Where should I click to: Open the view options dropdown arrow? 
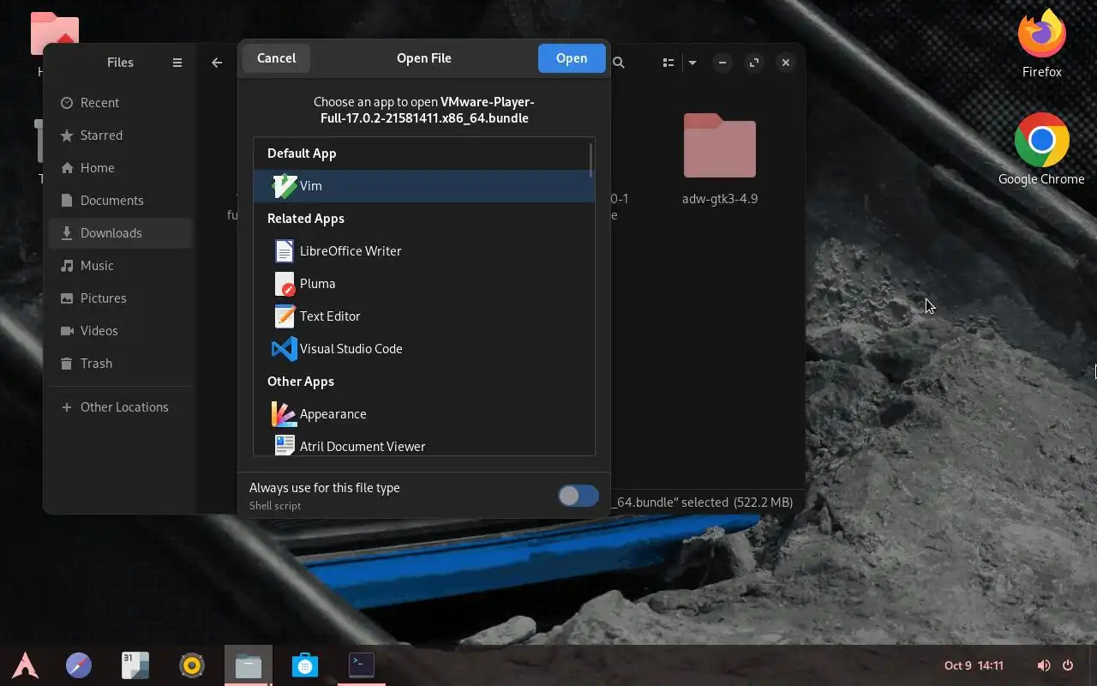692,63
